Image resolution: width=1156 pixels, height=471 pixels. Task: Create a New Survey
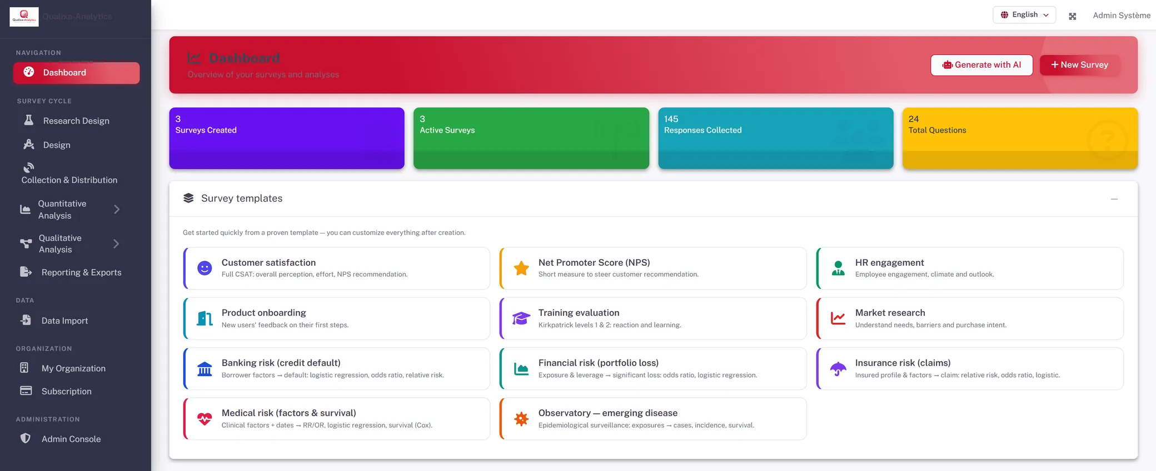click(1079, 65)
